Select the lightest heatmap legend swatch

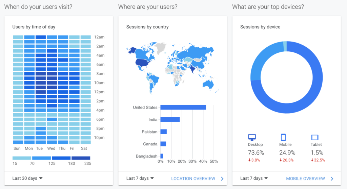[22, 158]
